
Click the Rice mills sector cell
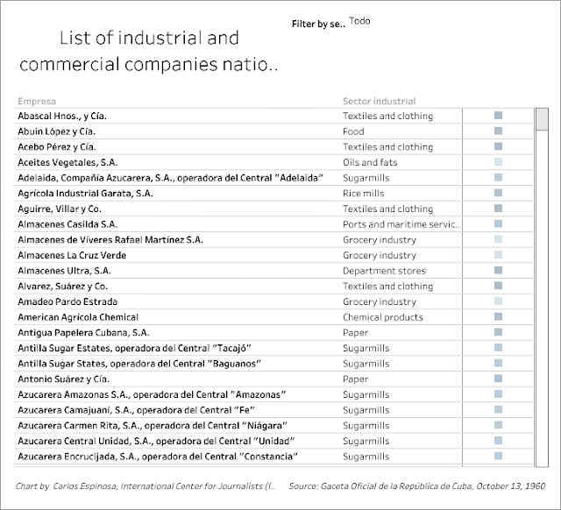click(363, 193)
